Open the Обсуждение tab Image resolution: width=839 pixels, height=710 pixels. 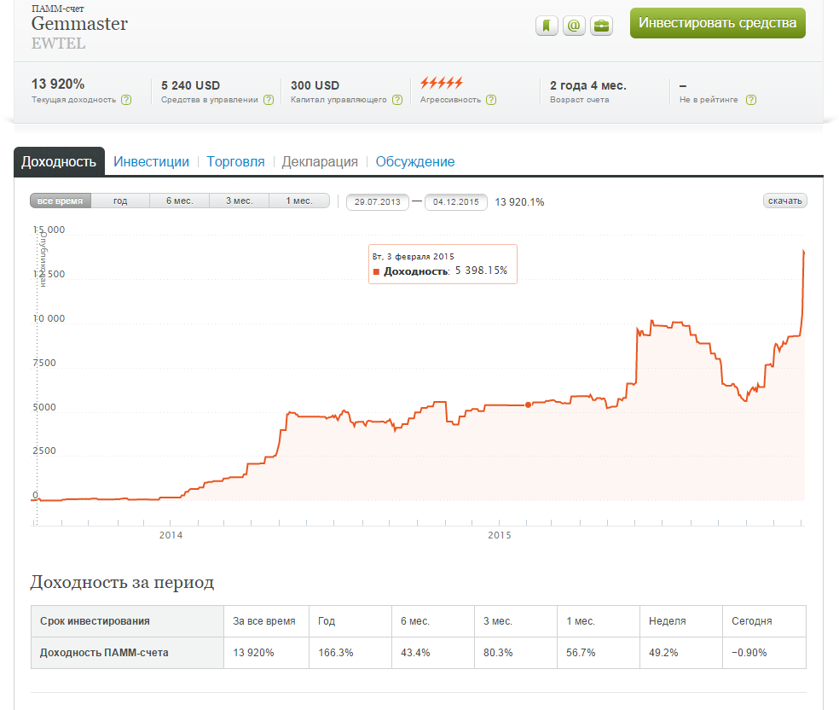click(415, 161)
